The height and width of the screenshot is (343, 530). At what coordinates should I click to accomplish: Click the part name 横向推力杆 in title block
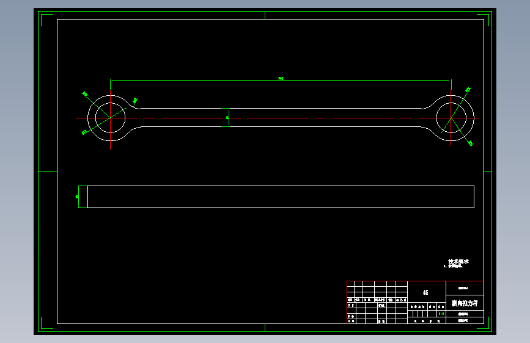click(465, 303)
